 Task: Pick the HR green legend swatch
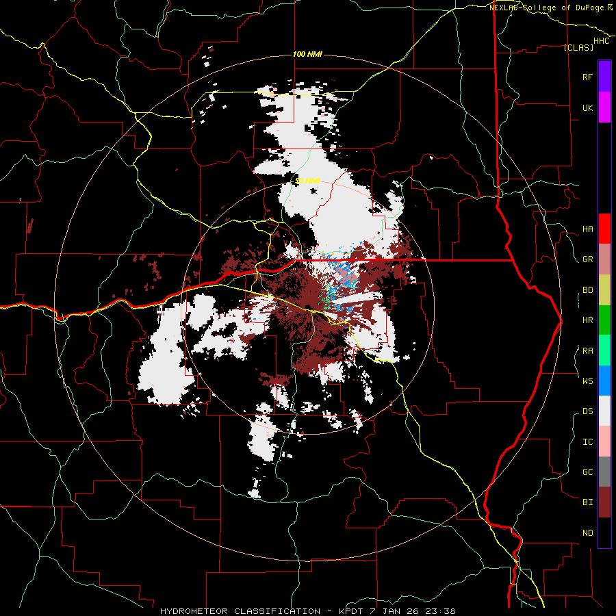point(604,320)
